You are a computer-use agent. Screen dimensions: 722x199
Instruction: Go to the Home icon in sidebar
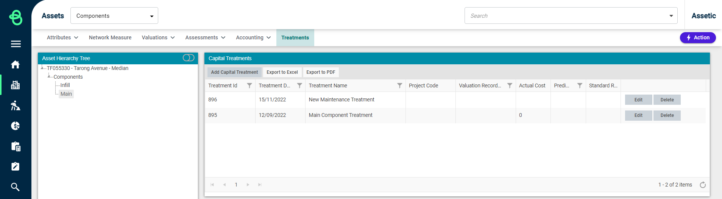coord(16,65)
